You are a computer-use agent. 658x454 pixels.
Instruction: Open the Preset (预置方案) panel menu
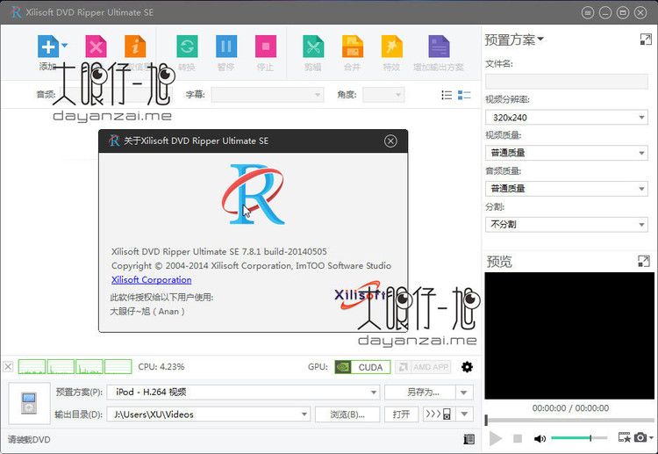(x=514, y=40)
